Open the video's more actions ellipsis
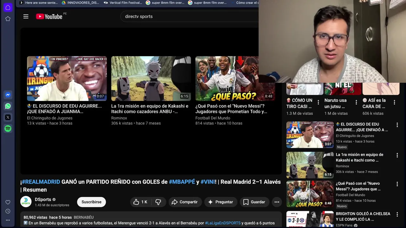 [x=277, y=202]
